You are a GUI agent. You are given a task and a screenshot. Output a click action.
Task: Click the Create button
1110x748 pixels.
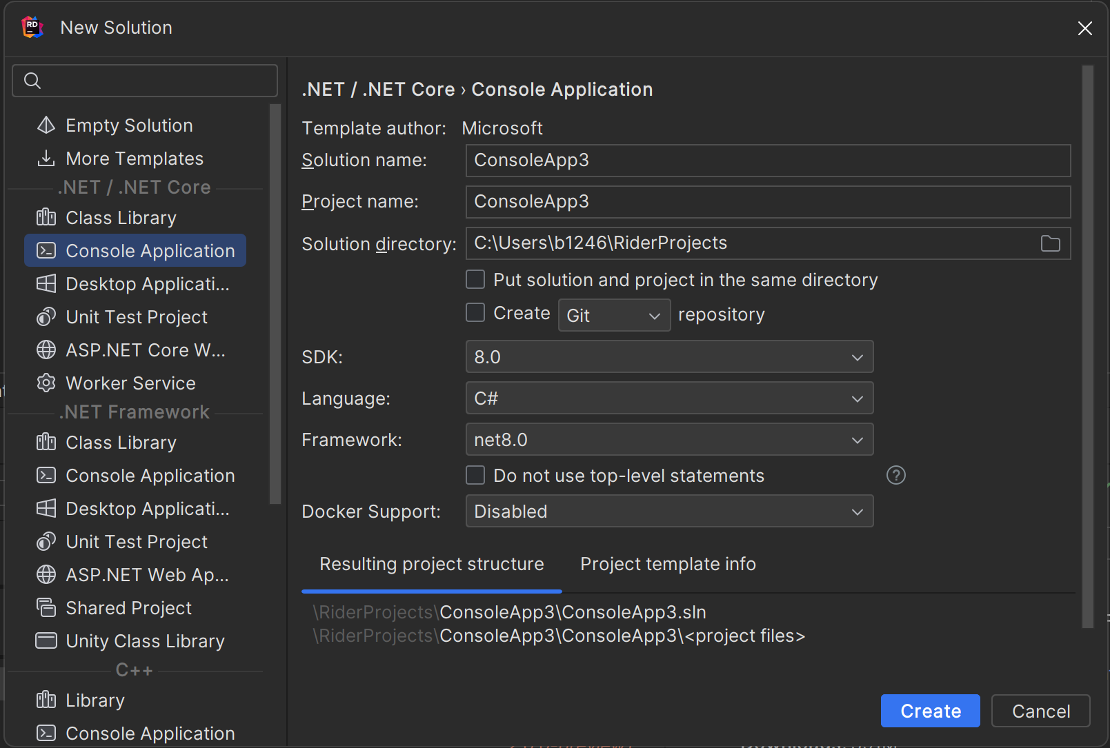click(931, 711)
